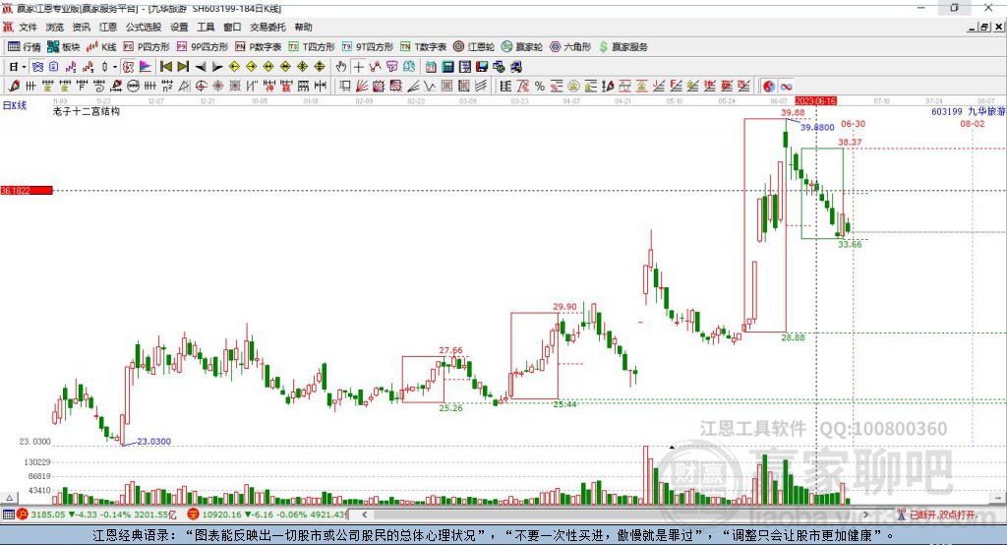Open the calendar icon with number 21
The width and height of the screenshot is (1007, 545).
tap(431, 67)
